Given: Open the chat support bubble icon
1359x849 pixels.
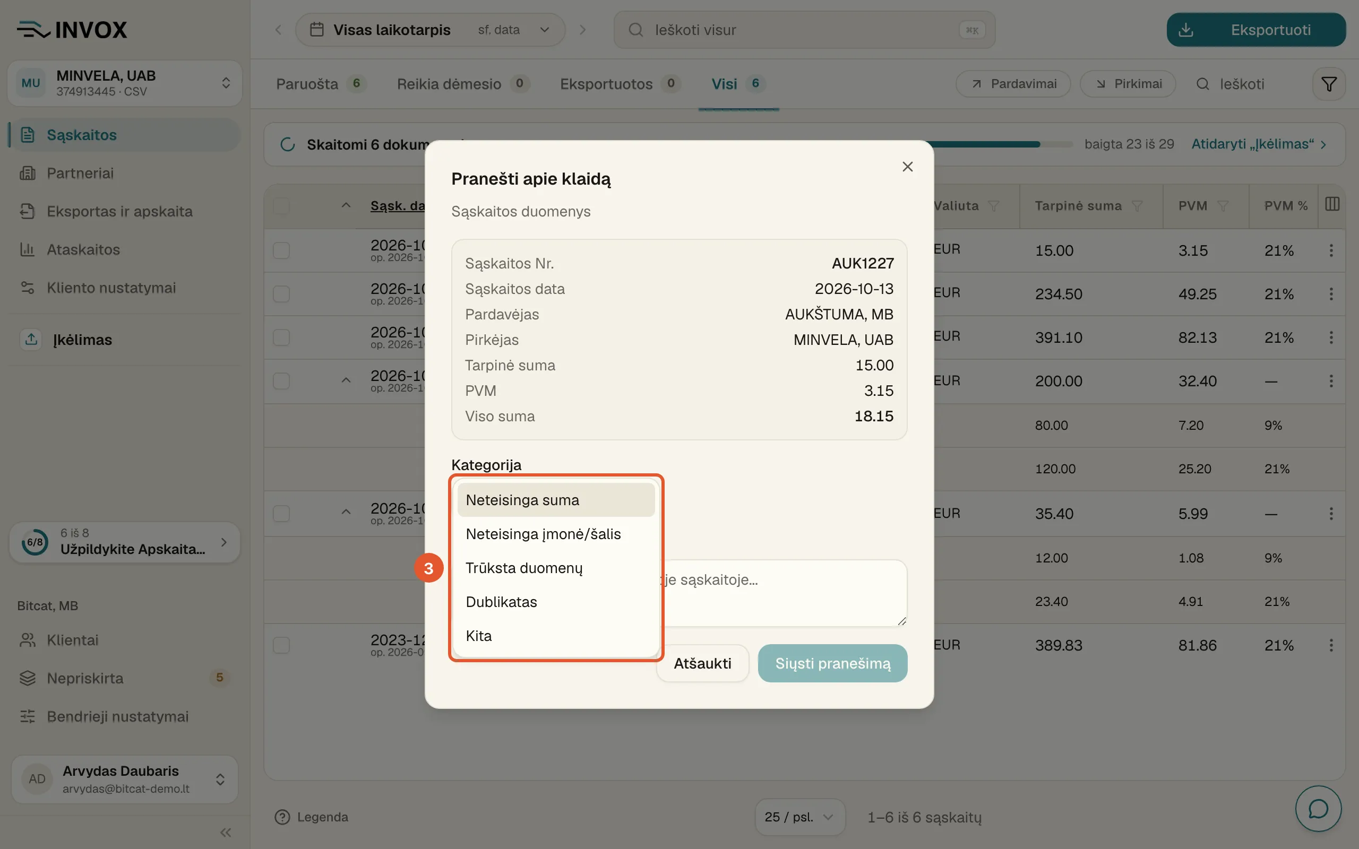Looking at the screenshot, I should (x=1318, y=809).
